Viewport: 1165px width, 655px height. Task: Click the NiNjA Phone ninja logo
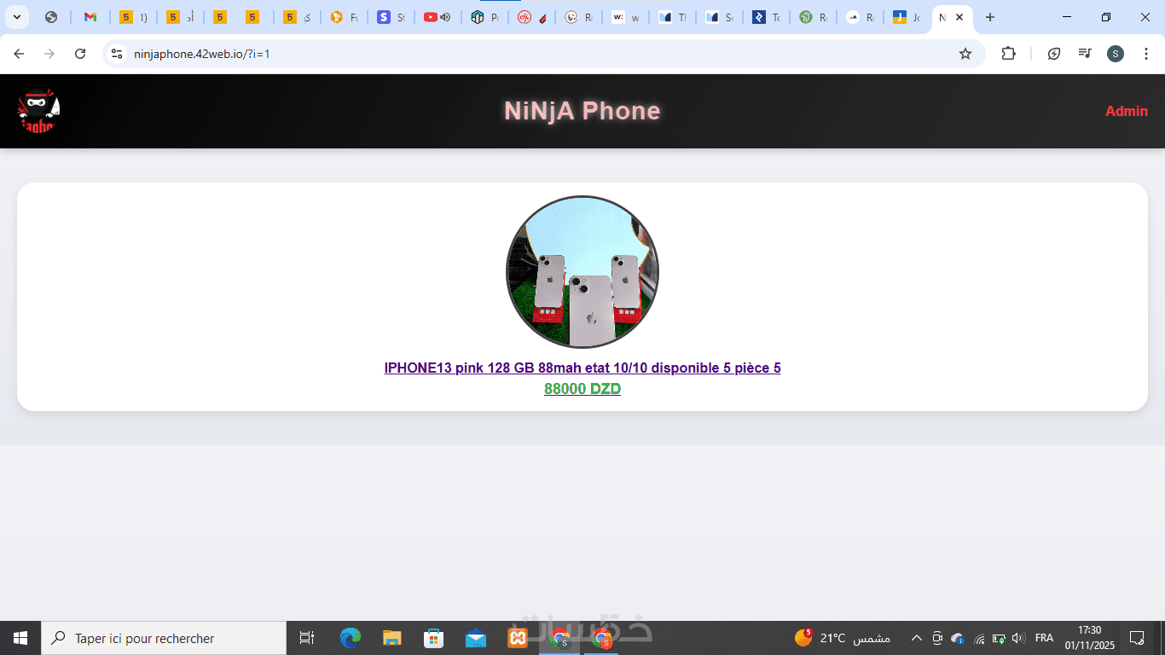(x=38, y=111)
